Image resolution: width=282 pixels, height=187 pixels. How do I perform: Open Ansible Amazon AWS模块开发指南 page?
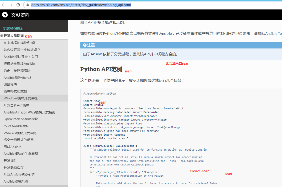[29, 112]
